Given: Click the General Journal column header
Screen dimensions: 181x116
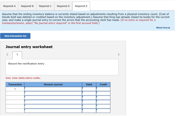Looking at the screenshot, I should coord(53,84).
